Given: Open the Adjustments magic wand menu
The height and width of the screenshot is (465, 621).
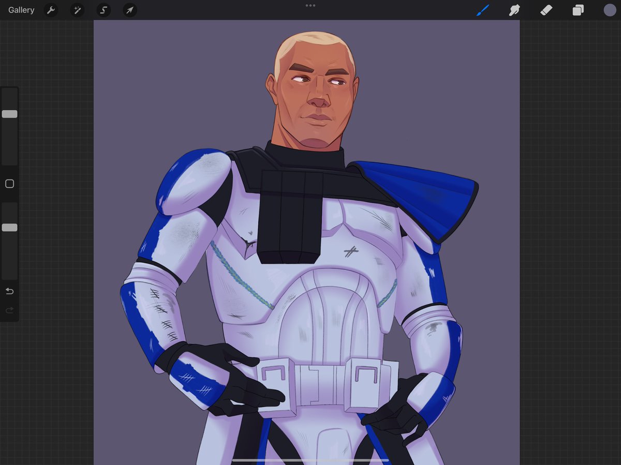Looking at the screenshot, I should point(77,10).
